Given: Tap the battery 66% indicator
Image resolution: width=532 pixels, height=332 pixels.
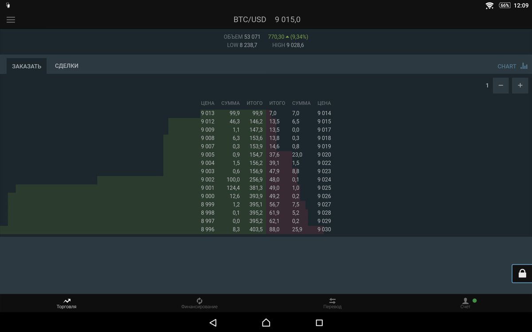Looking at the screenshot, I should pos(505,5).
